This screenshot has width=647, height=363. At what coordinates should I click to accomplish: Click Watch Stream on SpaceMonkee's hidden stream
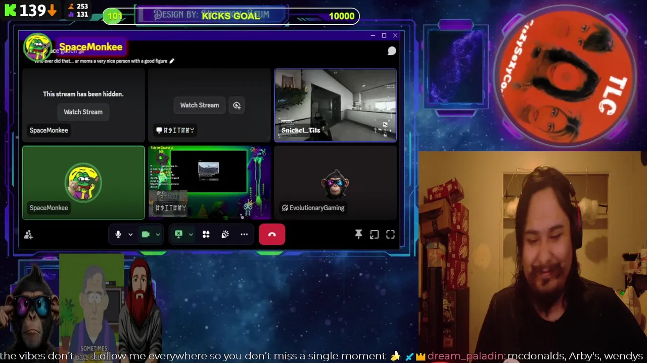tap(83, 112)
